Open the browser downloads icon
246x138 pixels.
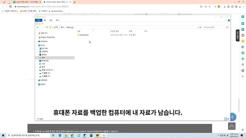pos(225,6)
